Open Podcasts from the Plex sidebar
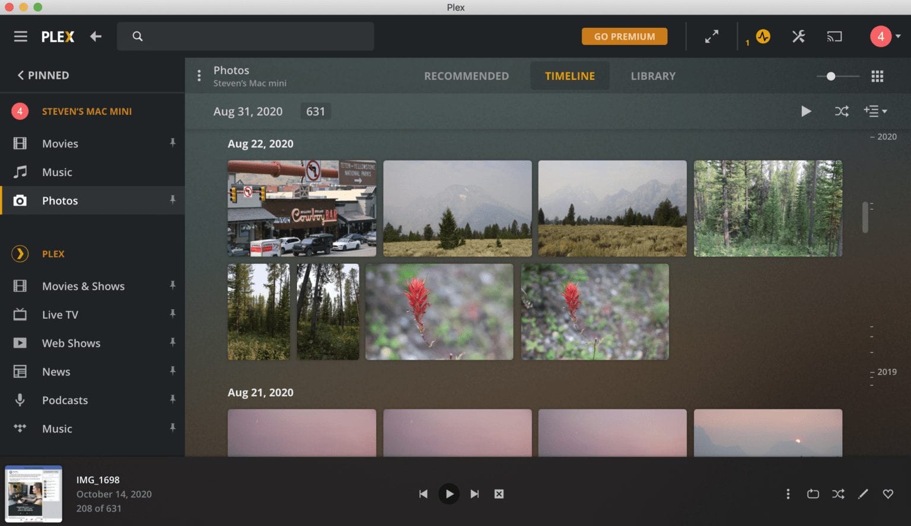The width and height of the screenshot is (911, 526). [65, 400]
